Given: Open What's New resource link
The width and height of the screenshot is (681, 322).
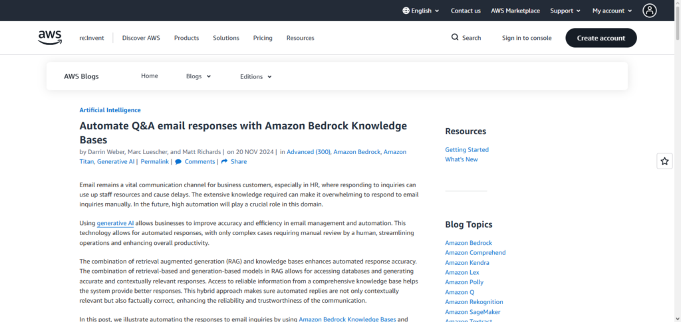Looking at the screenshot, I should (x=462, y=159).
